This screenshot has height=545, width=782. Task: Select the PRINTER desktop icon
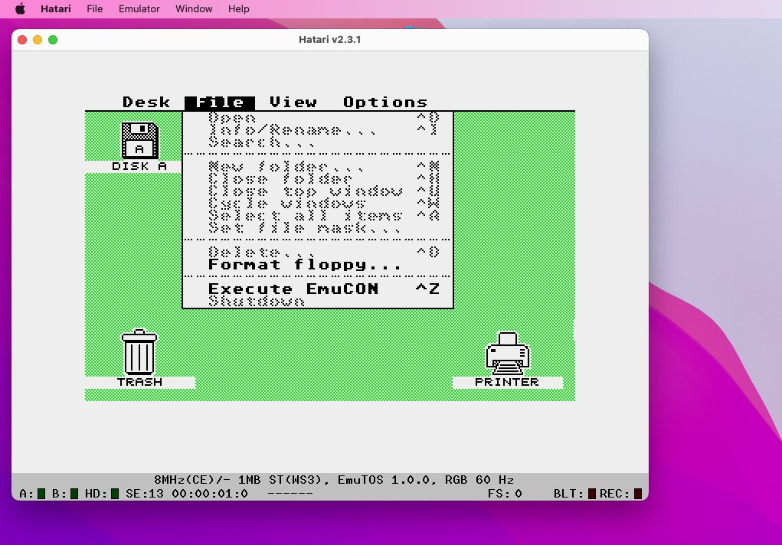point(508,353)
